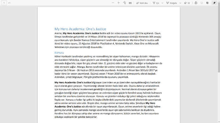Open the save as icon
This screenshot has height=123, width=220.
[x=207, y=3]
